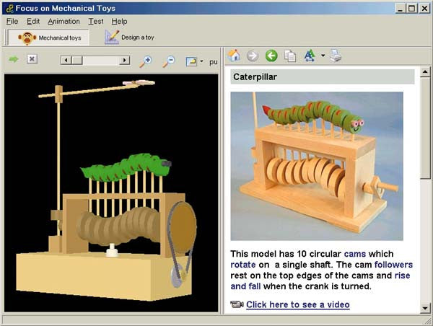Image resolution: width=433 pixels, height=326 pixels.
Task: Click the animation speed slider thumb
Action: coord(76,61)
